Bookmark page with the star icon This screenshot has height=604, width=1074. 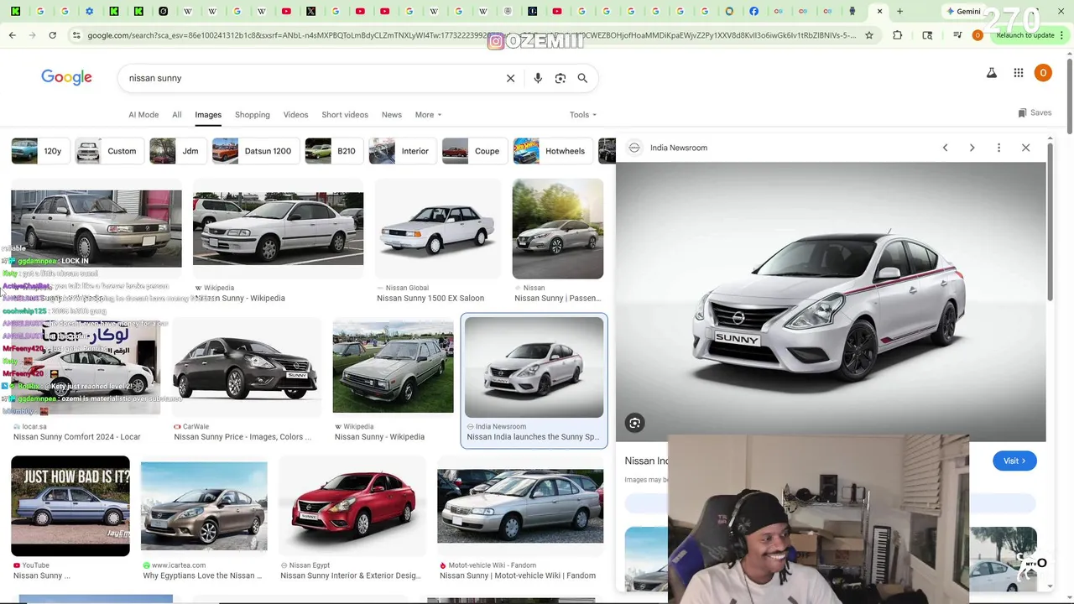pyautogui.click(x=869, y=35)
